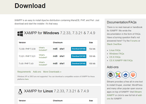Screen dimensions: 146x104
Task: View md5 checksum for 7.3.21
Action: pos(55,56)
